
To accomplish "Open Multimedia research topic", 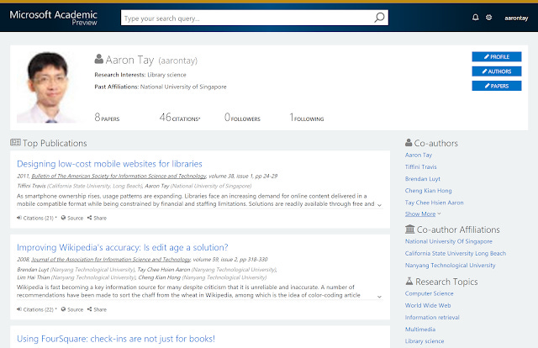I will pos(420,330).
